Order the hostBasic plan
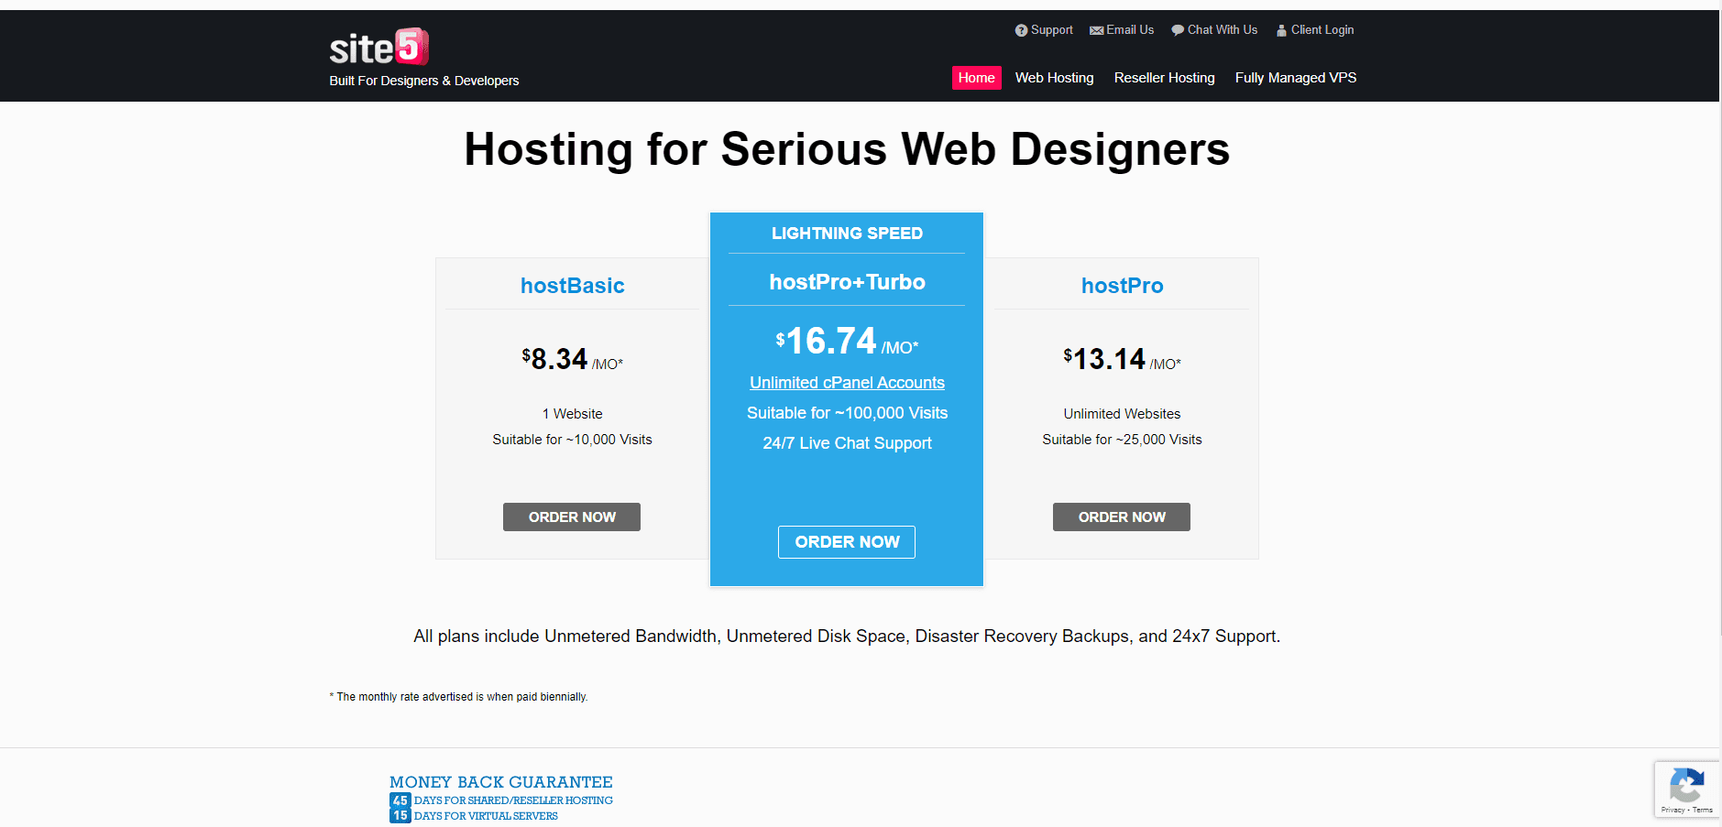The height and width of the screenshot is (827, 1722). [x=572, y=517]
